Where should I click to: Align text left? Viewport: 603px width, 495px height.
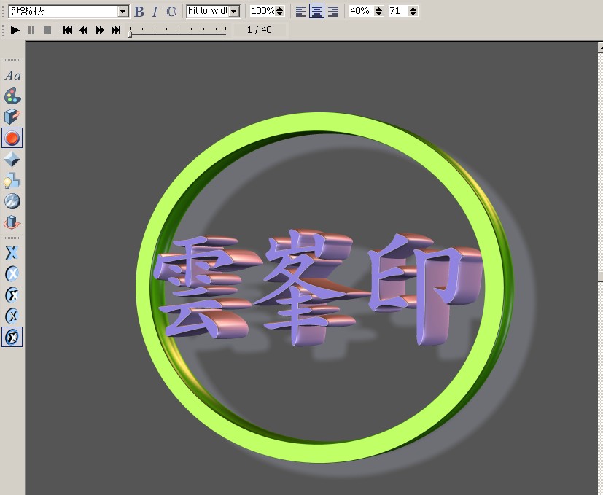click(301, 11)
